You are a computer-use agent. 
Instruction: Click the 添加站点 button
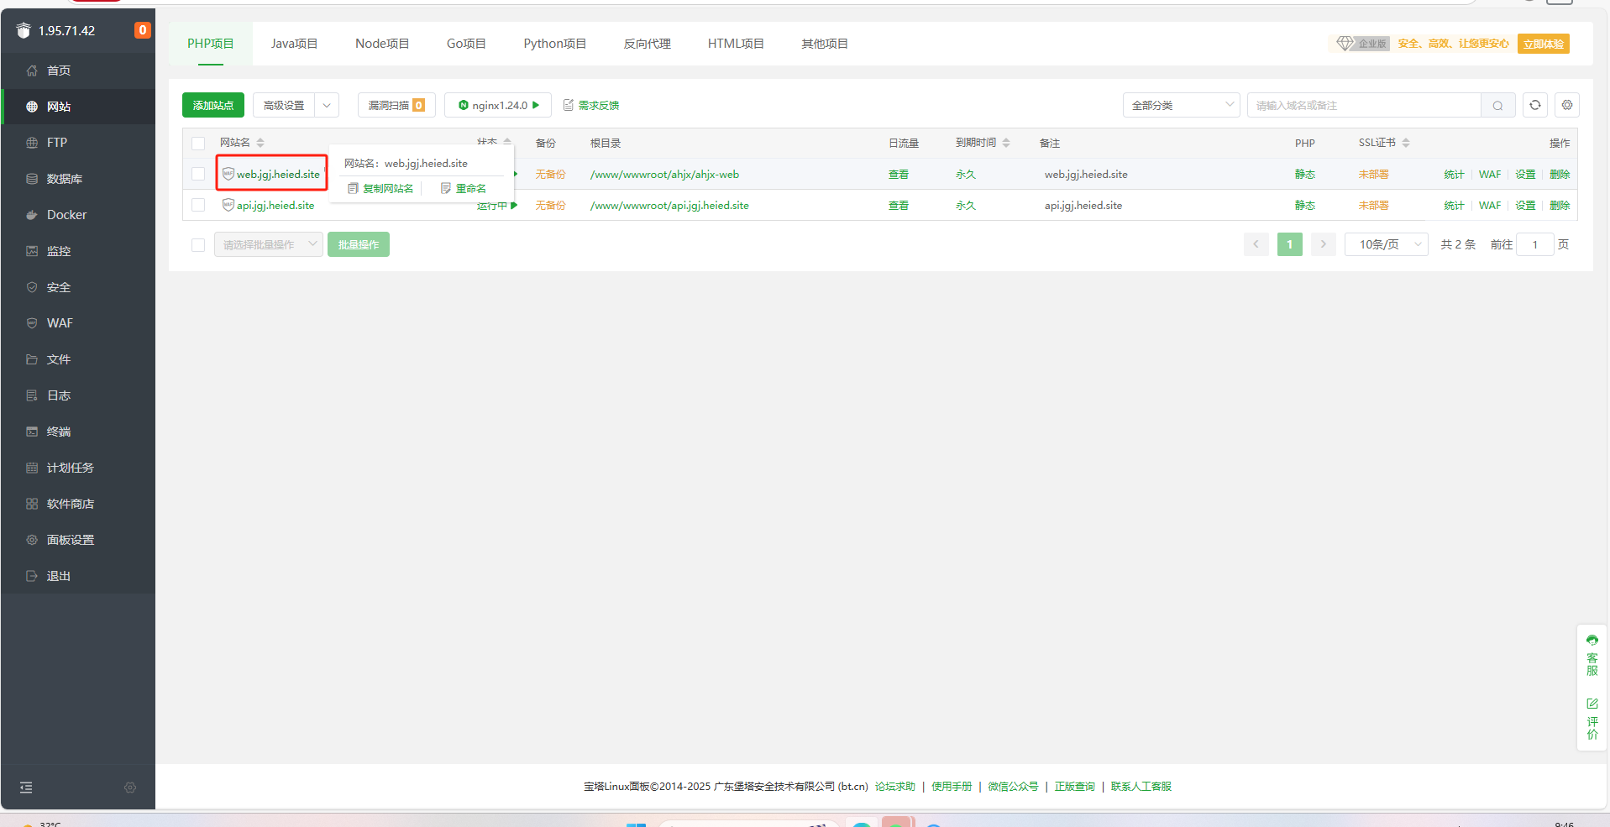(x=213, y=105)
